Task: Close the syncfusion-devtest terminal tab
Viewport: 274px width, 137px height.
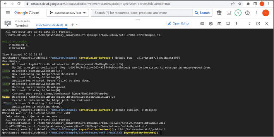Action: (x=66, y=25)
